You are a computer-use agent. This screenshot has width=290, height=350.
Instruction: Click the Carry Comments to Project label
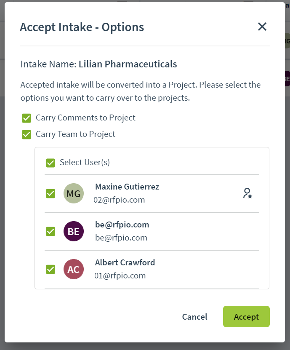click(x=86, y=118)
